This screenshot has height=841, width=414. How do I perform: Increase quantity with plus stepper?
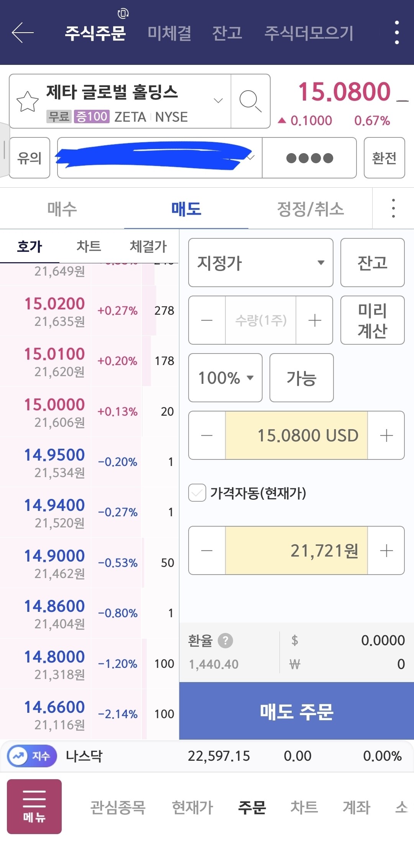tap(315, 320)
